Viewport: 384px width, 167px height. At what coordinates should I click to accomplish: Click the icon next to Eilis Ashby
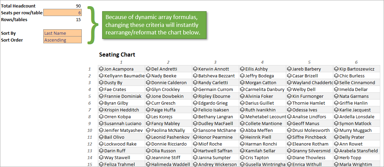coord(242,69)
